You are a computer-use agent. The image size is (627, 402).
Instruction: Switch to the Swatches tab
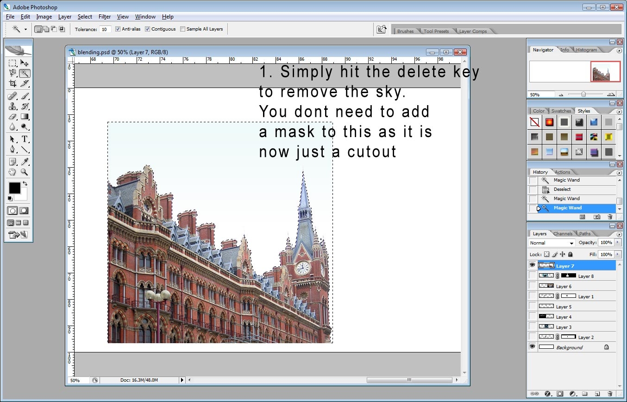click(561, 111)
